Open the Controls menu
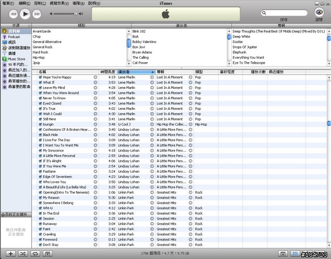 coord(40,3)
